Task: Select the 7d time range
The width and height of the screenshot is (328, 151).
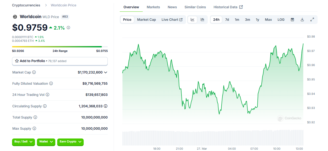Action: point(227,19)
